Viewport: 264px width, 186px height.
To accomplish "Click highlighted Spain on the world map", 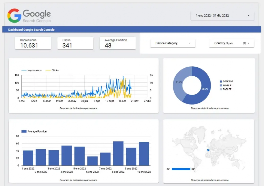I will pos(208,150).
